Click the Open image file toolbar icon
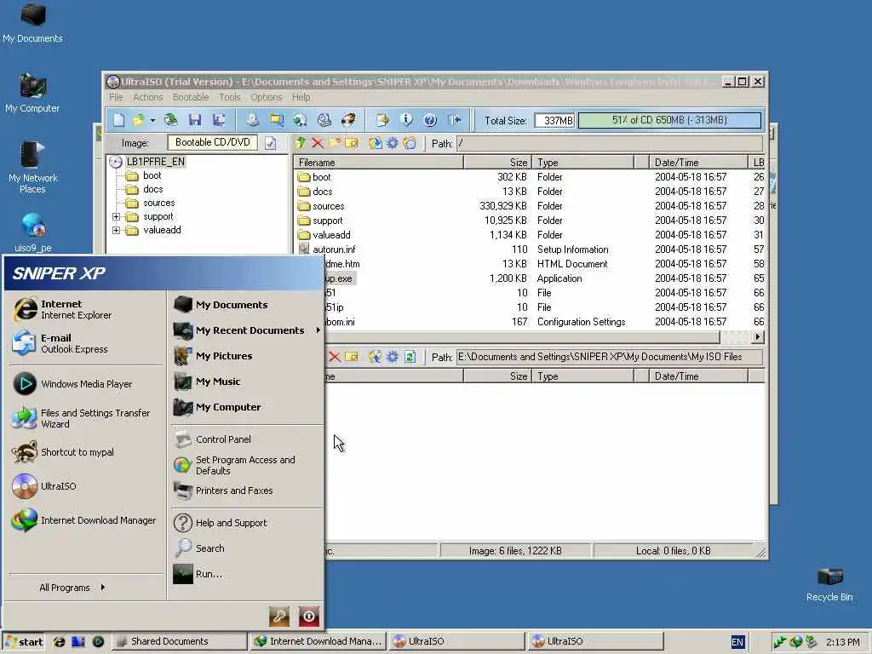Screen dimensions: 872x654 coord(138,120)
